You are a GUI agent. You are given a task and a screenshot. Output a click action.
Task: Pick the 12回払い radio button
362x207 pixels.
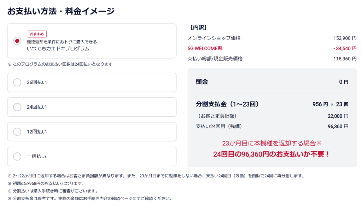point(17,132)
